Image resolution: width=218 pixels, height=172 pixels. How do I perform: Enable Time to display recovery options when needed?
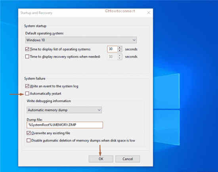point(27,57)
